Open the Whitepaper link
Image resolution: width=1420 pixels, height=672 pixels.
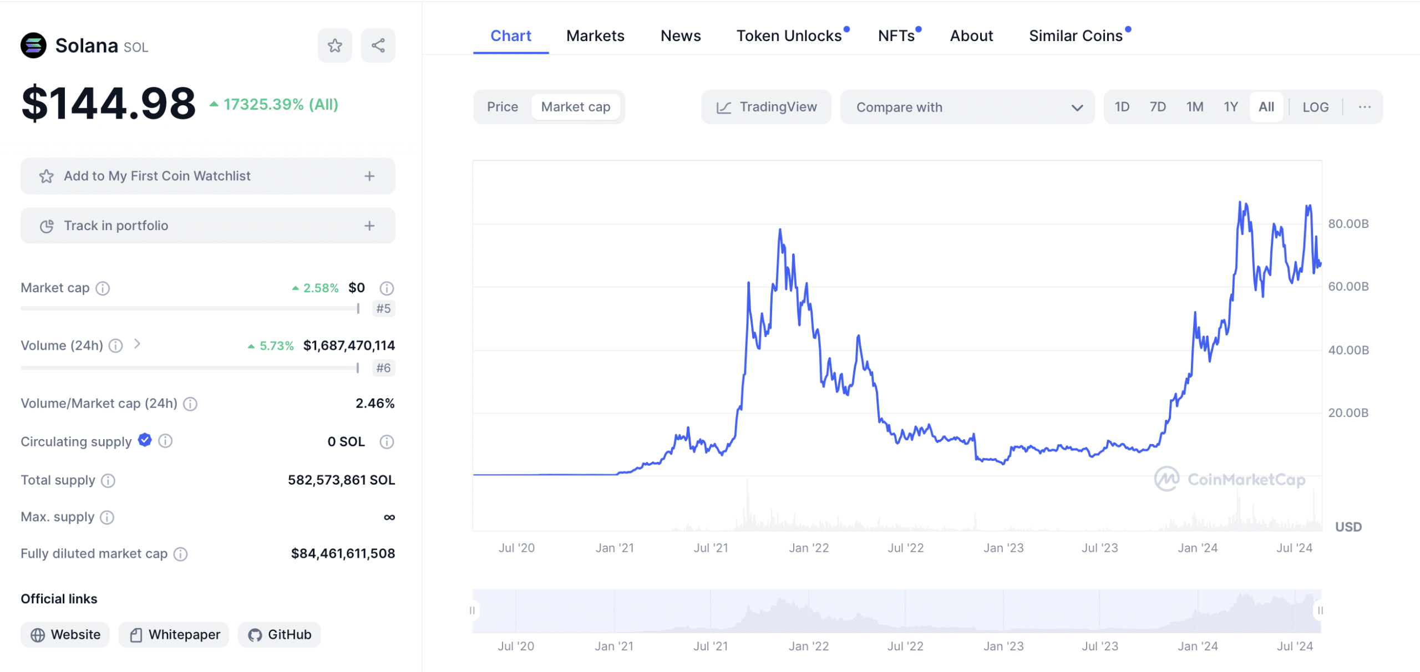174,635
